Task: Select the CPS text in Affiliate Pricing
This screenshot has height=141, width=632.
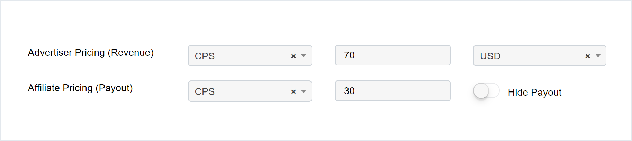Action: (x=205, y=91)
